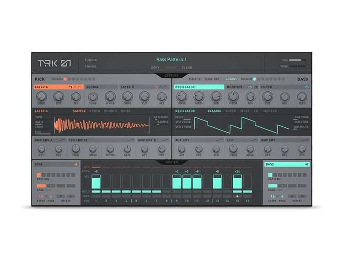
Task: Click Bass offset shift-right arrows
Action: (302, 196)
